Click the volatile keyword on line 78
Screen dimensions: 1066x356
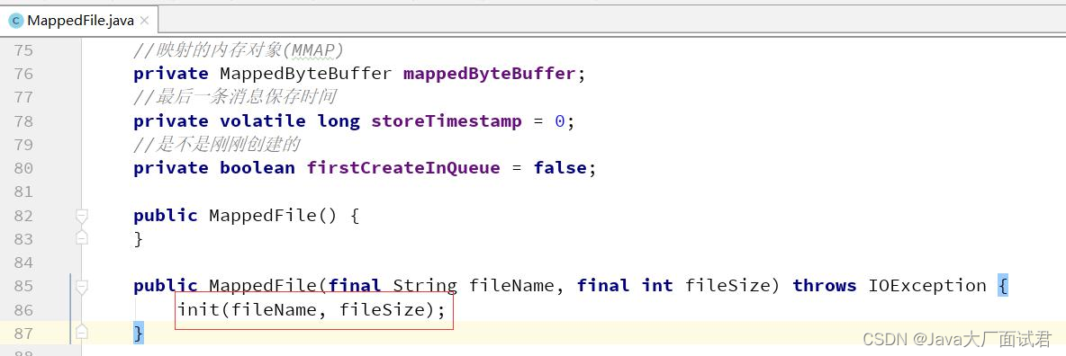tap(262, 121)
